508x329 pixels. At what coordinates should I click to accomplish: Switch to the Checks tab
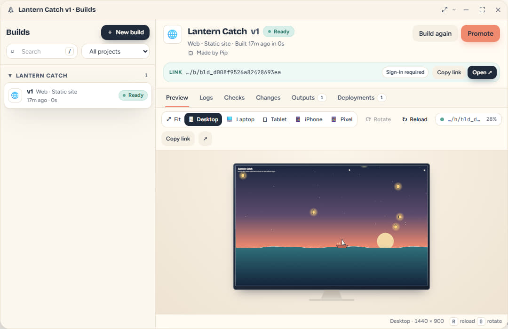(x=234, y=98)
